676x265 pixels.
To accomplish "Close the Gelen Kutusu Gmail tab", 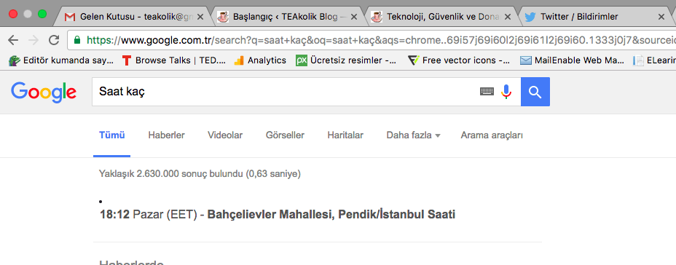I will pyautogui.click(x=200, y=17).
